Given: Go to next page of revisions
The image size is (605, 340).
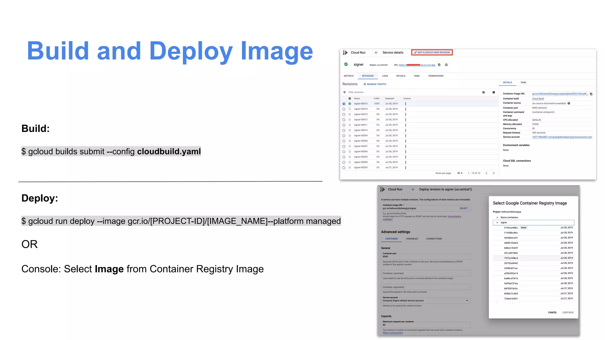Looking at the screenshot, I should [493, 173].
